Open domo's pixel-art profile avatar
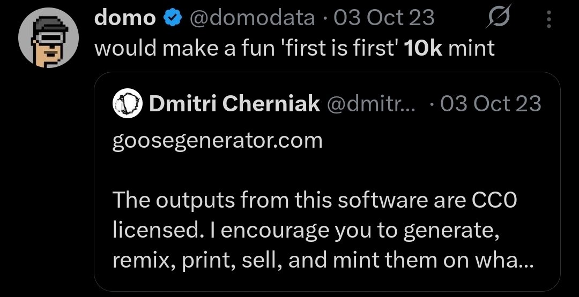The image size is (579, 297). coord(48,38)
